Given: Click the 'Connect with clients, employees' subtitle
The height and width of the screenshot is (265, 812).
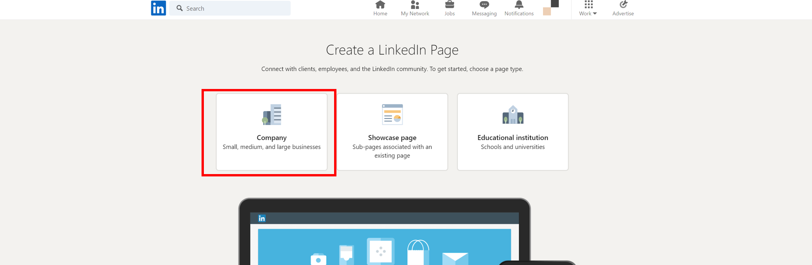Looking at the screenshot, I should (x=392, y=69).
